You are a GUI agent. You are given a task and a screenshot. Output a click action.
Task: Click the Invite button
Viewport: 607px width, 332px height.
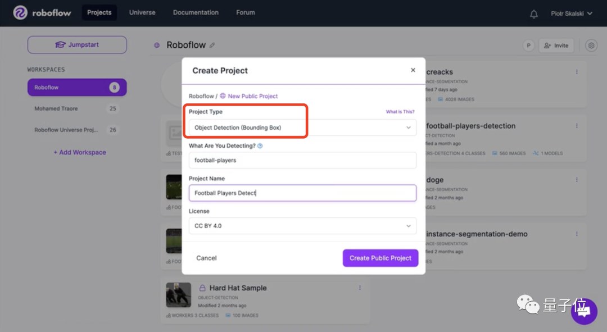(556, 46)
